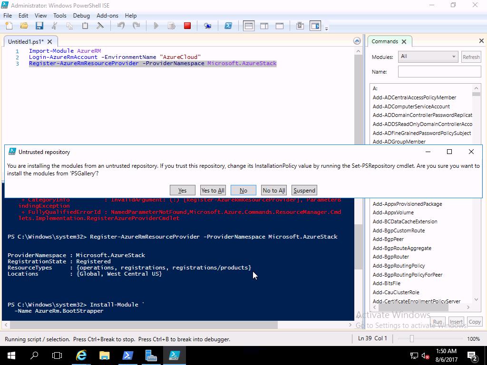Click the Refresh button beside Modules

(x=471, y=57)
